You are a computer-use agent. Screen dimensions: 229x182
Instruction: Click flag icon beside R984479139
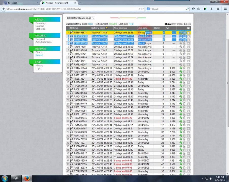coord(72,139)
